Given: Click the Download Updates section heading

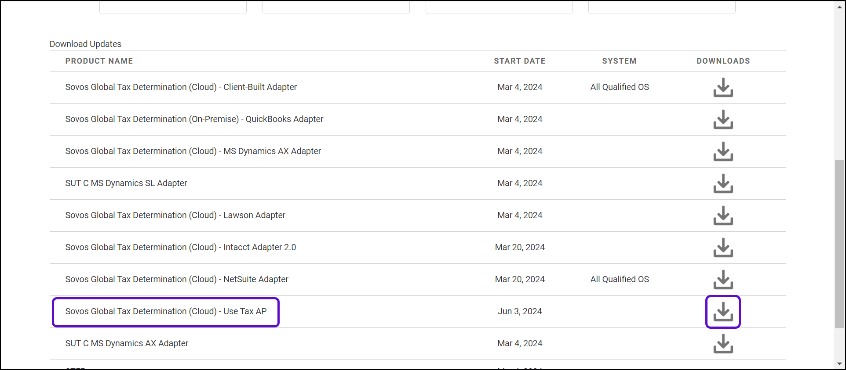Looking at the screenshot, I should point(85,44).
